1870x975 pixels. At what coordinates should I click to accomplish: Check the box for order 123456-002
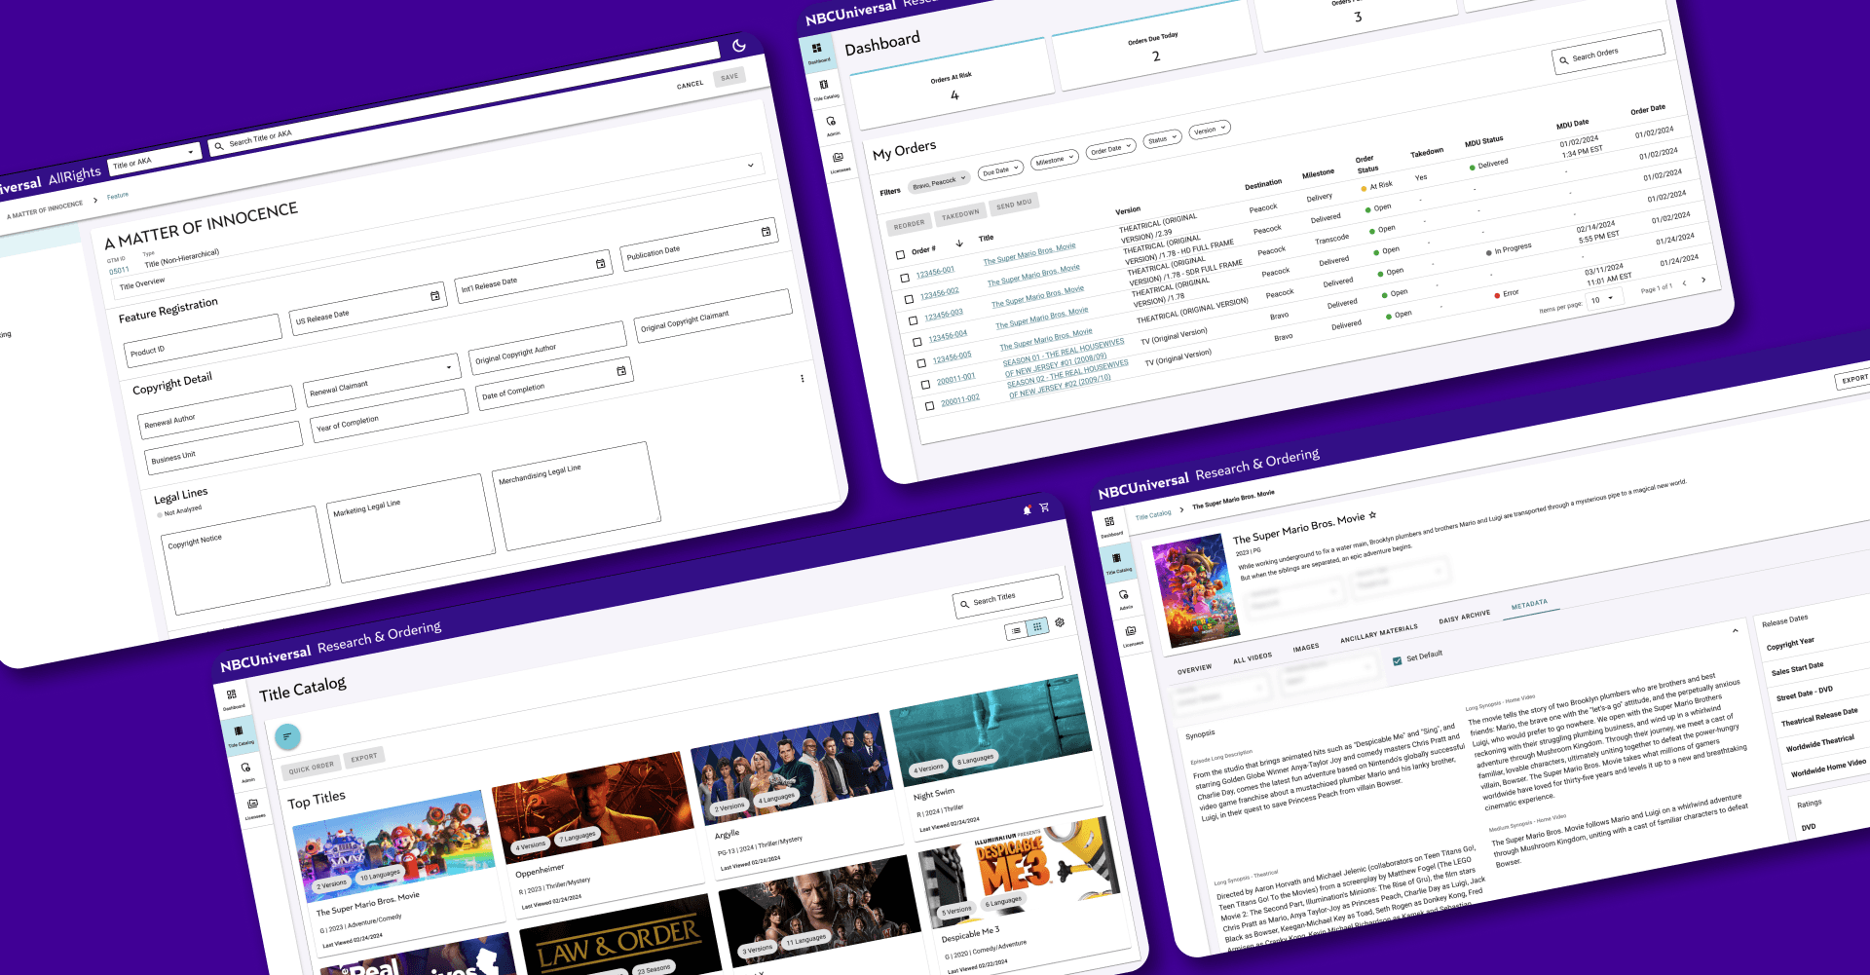pyautogui.click(x=909, y=299)
